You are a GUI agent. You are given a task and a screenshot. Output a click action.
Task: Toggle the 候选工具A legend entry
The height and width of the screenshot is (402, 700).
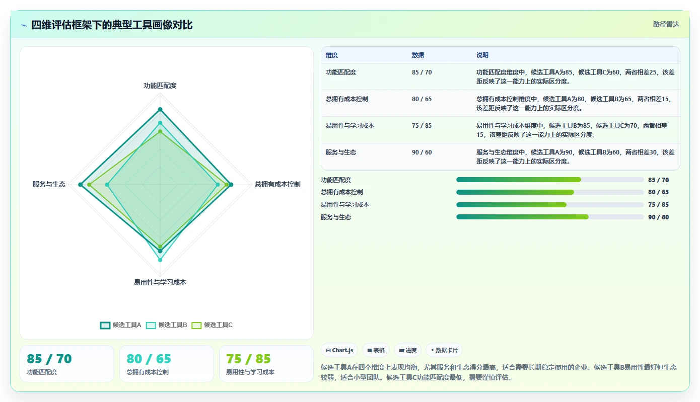coord(121,325)
